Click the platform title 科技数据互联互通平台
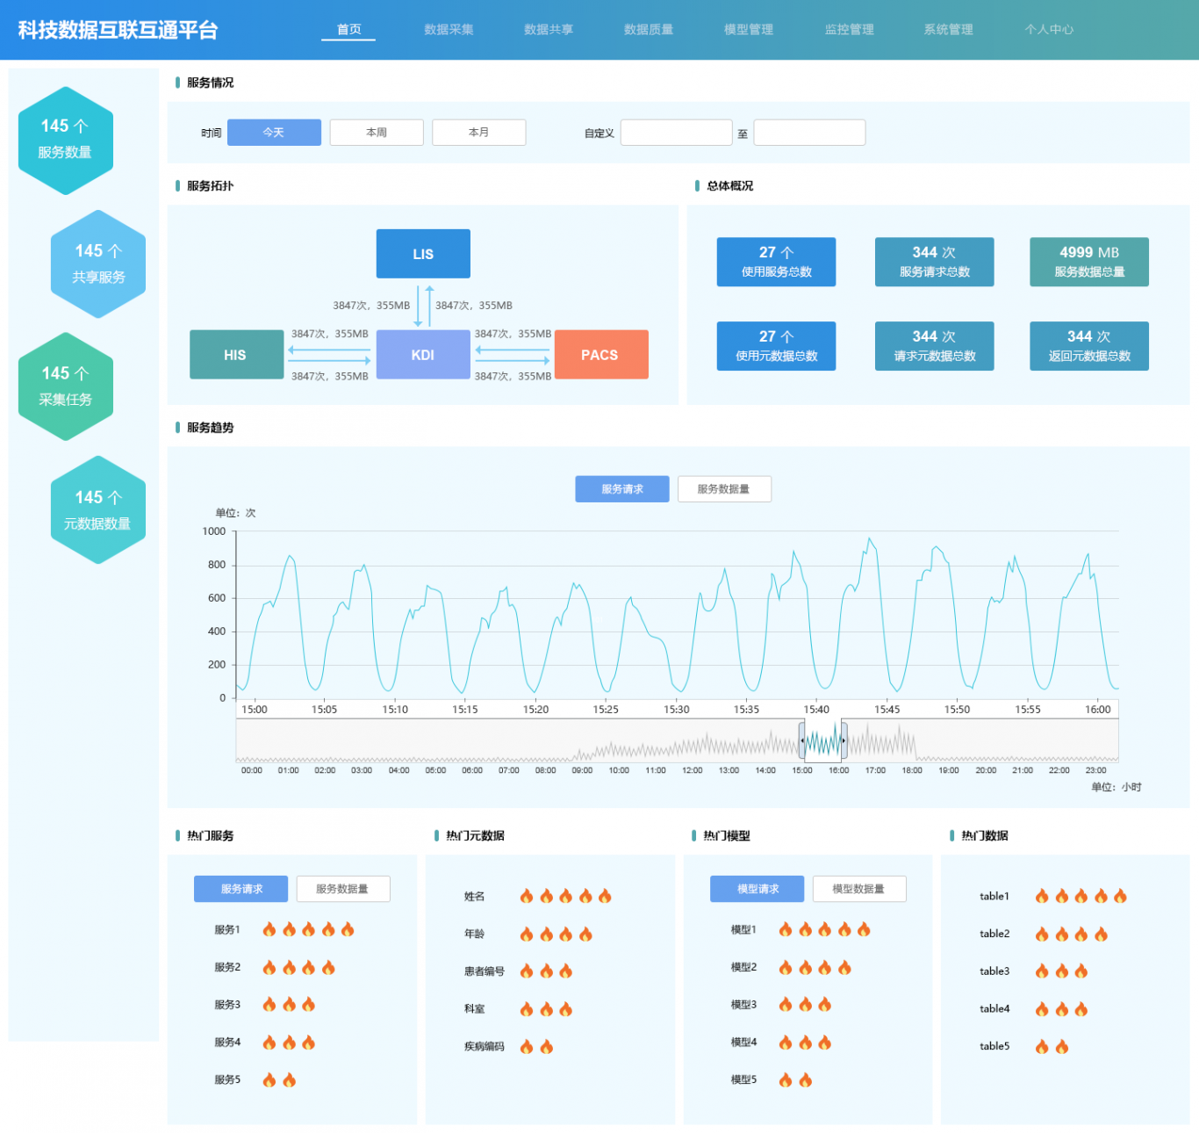 [x=118, y=30]
